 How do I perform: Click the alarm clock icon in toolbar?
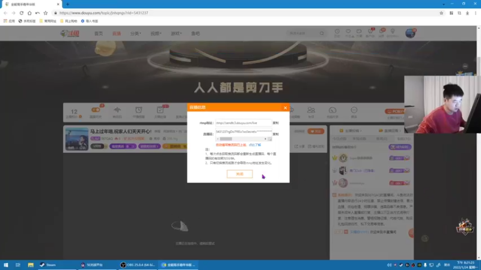pos(139,110)
